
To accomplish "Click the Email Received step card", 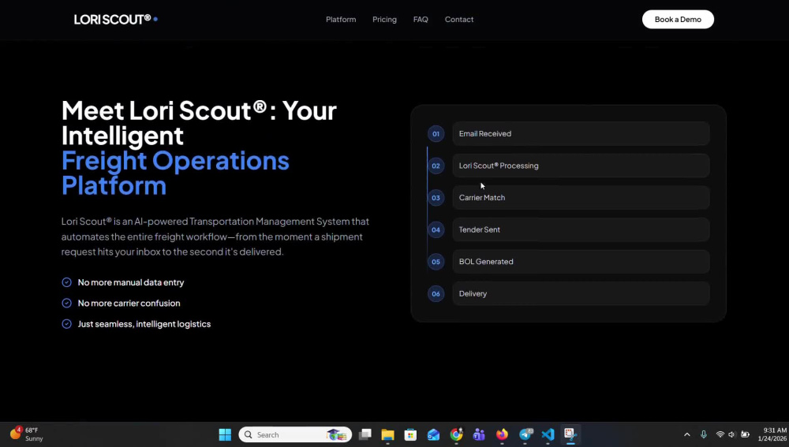I will click(x=581, y=134).
